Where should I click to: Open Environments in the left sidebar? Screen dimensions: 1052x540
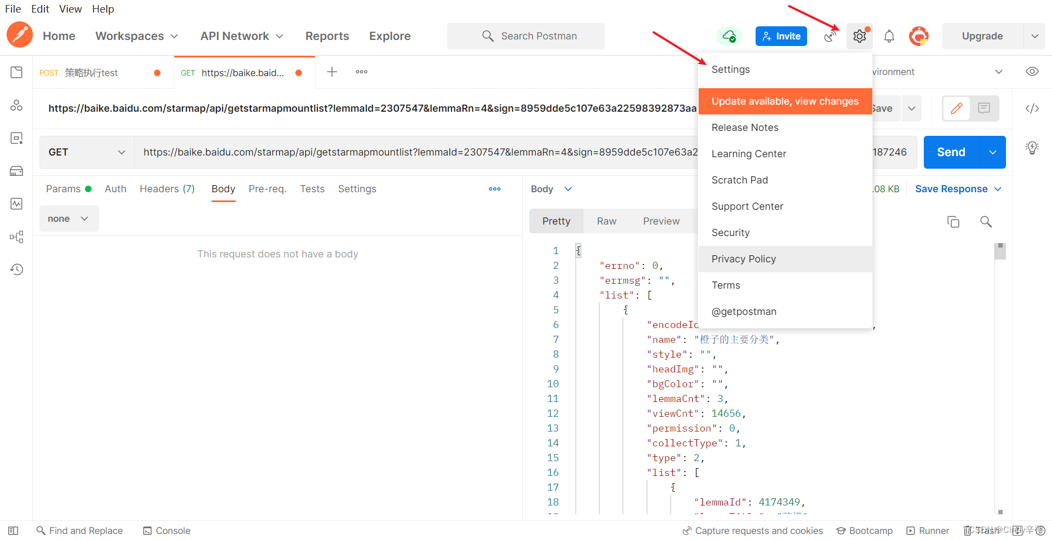pyautogui.click(x=16, y=138)
